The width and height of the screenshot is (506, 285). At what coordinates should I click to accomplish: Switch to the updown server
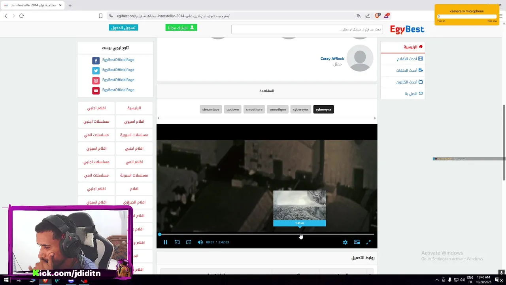coord(232,109)
